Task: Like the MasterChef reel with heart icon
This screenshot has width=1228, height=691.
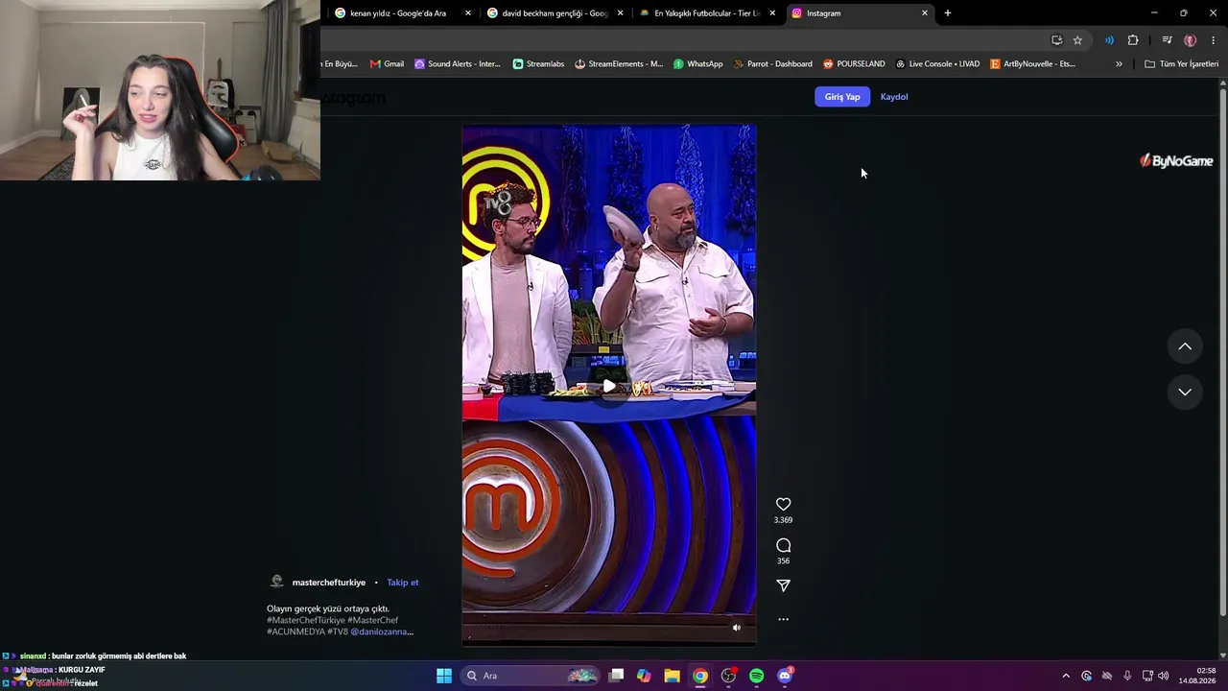Action: tap(783, 504)
